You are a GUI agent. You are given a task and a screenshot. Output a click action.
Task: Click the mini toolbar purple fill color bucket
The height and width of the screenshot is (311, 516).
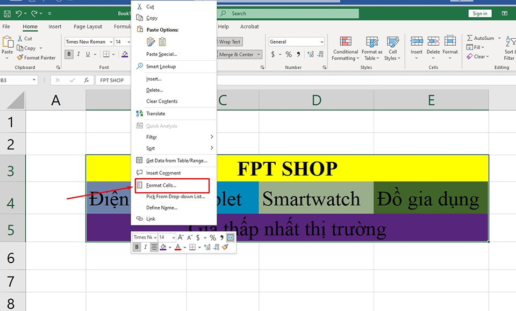coord(163,247)
